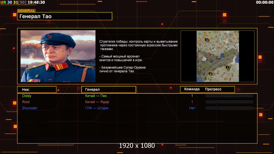Select player name 'Diddy'

(x=26, y=96)
